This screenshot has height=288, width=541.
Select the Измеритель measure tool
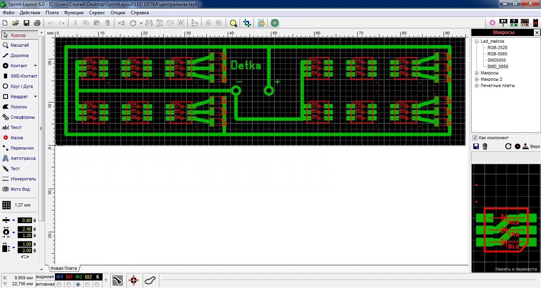(x=20, y=179)
